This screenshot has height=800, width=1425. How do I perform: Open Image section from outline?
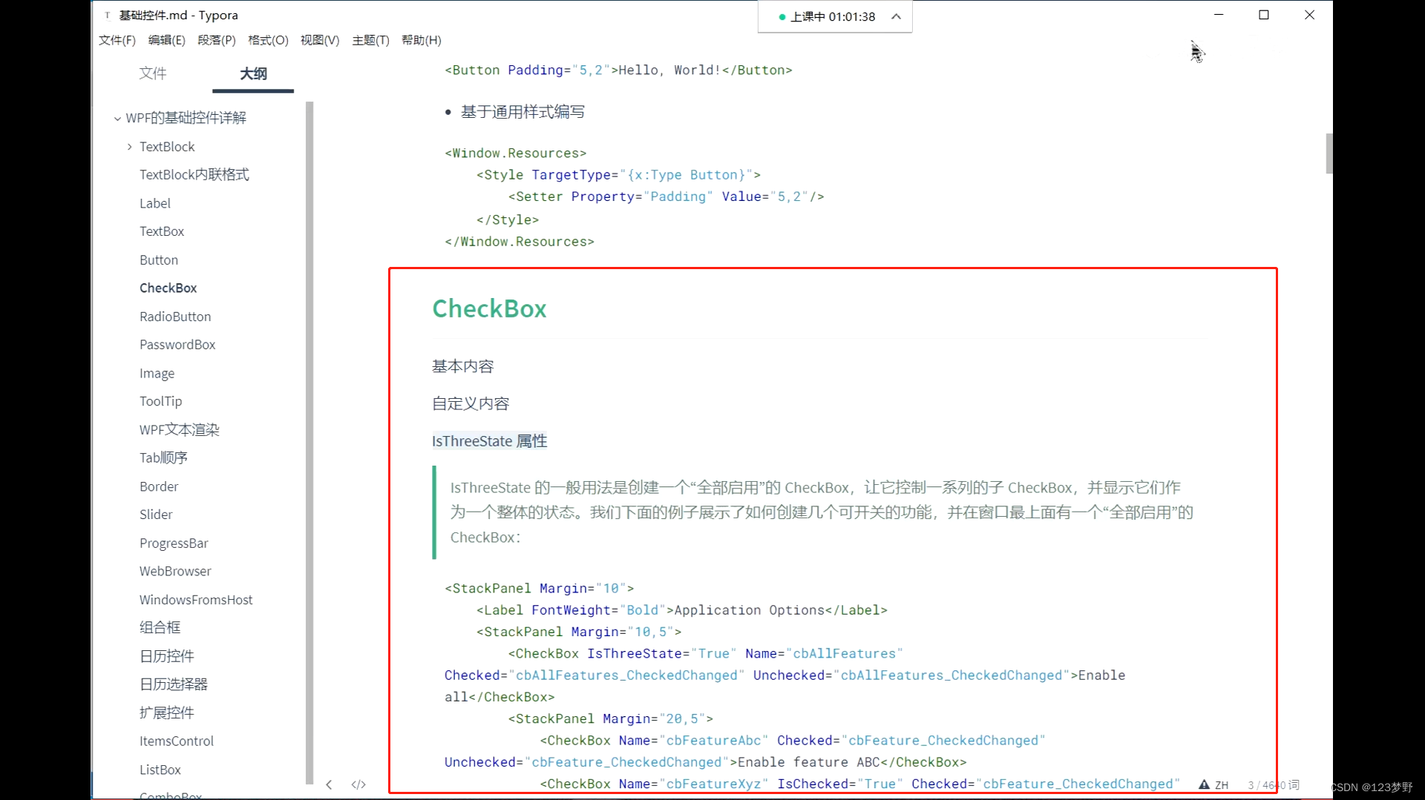pyautogui.click(x=157, y=373)
